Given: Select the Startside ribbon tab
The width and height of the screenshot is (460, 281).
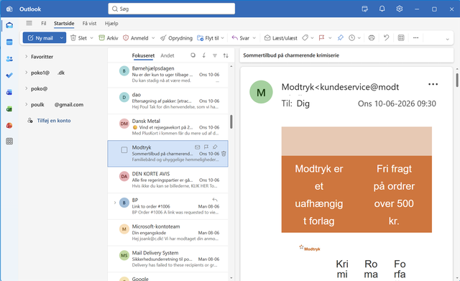Looking at the screenshot, I should [x=64, y=23].
